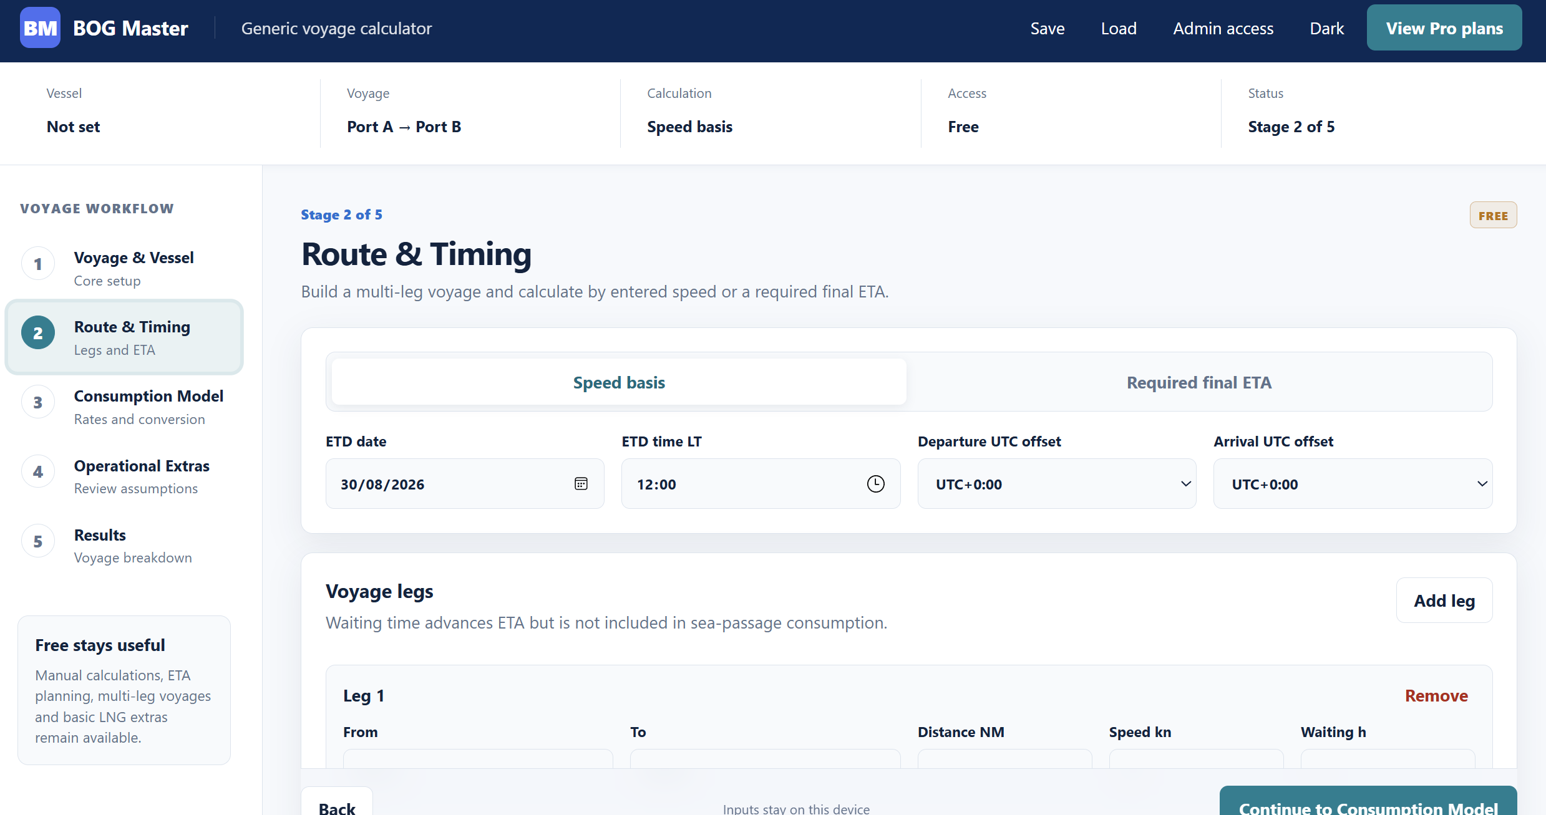Remove Leg 1
This screenshot has width=1546, height=815.
pyautogui.click(x=1436, y=696)
